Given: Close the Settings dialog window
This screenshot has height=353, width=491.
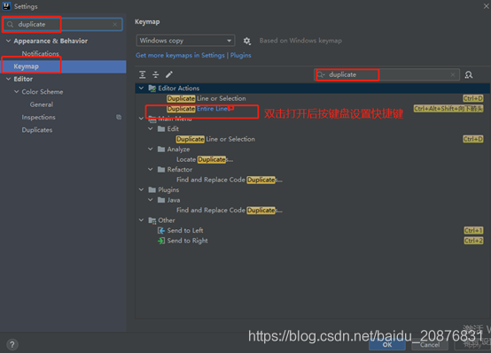Looking at the screenshot, I should coord(486,6).
